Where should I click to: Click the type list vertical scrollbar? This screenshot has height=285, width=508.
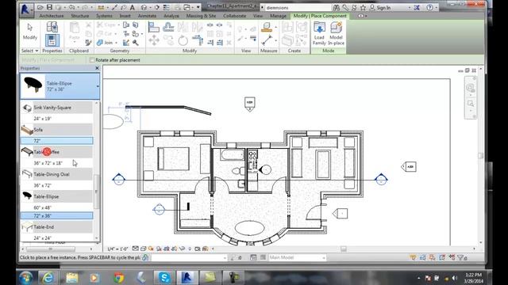[x=97, y=192]
